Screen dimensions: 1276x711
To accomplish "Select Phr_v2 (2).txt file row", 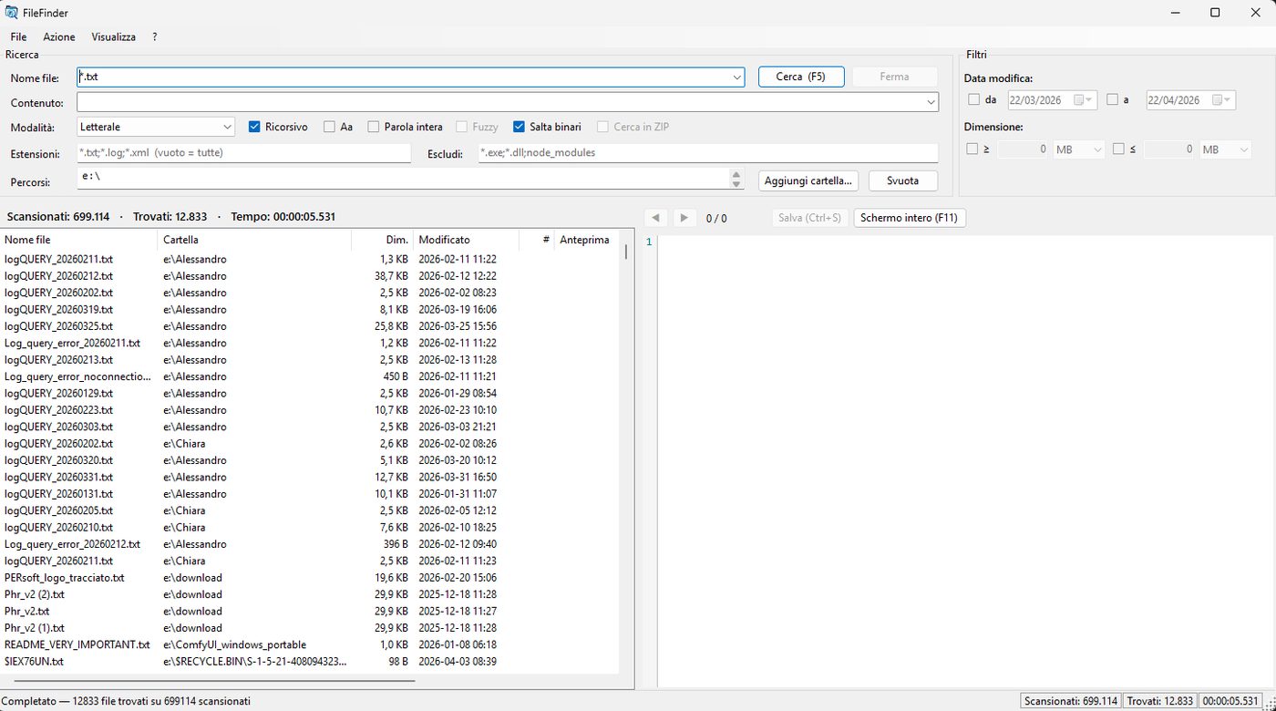I will 310,594.
